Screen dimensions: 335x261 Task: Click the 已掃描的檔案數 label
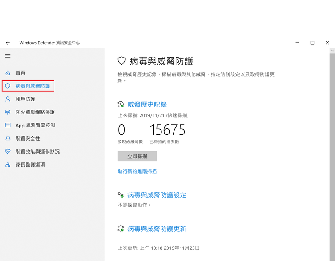pos(164,141)
